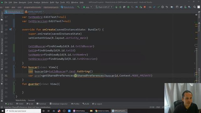Open the SDK Manager icon
Screen dimensions: 201x113
189,7
